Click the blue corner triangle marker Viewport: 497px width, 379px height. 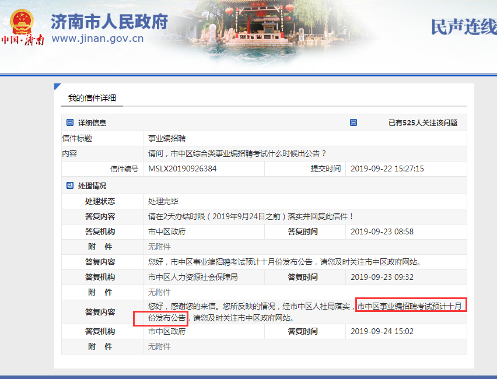[57, 86]
